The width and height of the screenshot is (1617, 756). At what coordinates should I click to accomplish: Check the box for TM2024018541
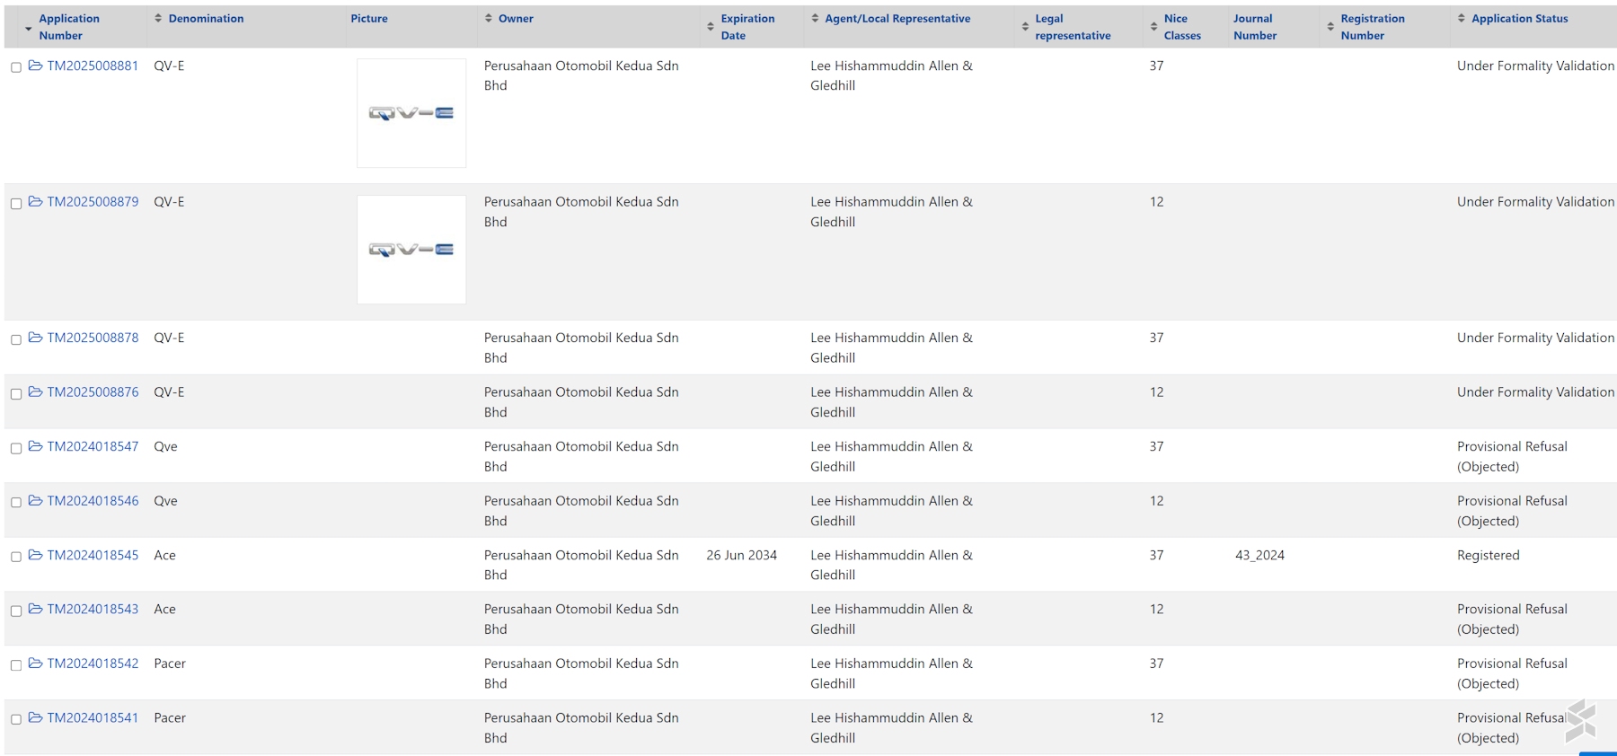tap(16, 719)
